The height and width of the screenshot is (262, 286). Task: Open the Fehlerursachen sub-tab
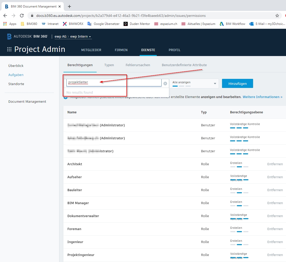pyautogui.click(x=138, y=65)
